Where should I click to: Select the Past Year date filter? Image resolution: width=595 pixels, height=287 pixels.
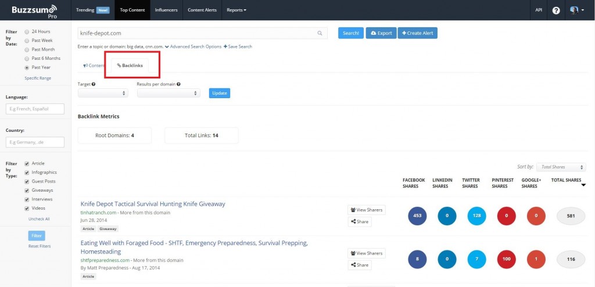pyautogui.click(x=27, y=67)
